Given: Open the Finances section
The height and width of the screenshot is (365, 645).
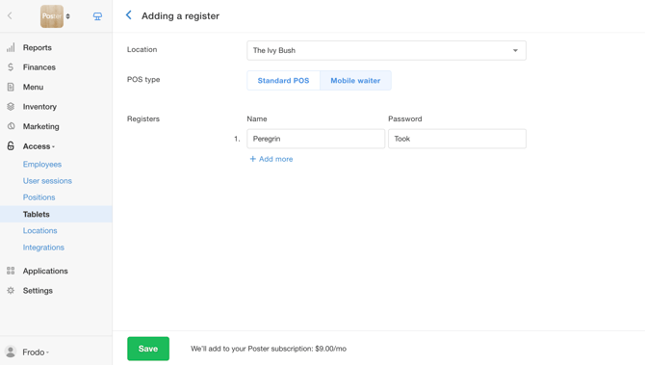Looking at the screenshot, I should click(39, 67).
